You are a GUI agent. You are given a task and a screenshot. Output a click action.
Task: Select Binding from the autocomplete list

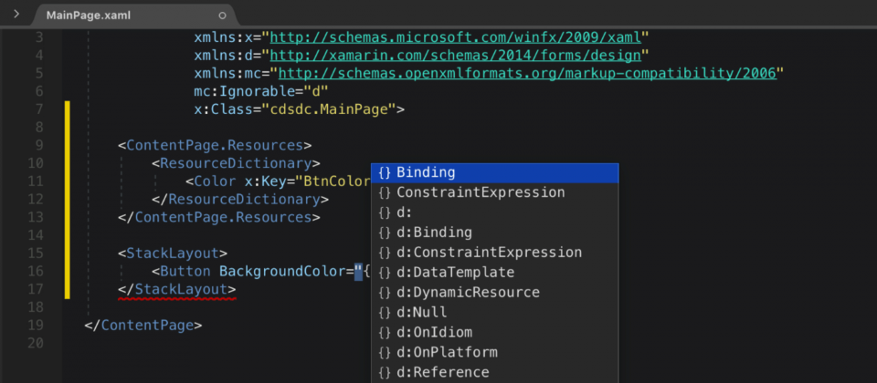click(x=495, y=172)
